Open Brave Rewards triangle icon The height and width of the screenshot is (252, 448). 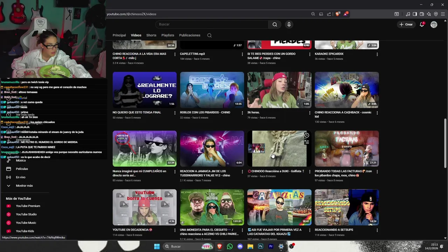[x=346, y=14]
